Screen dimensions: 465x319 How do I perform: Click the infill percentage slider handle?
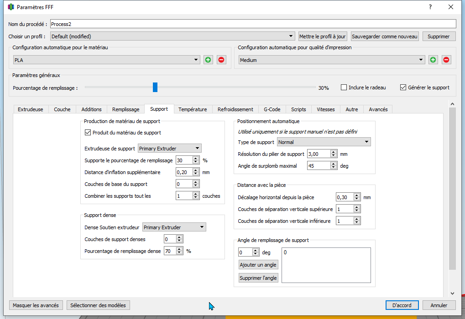click(155, 87)
